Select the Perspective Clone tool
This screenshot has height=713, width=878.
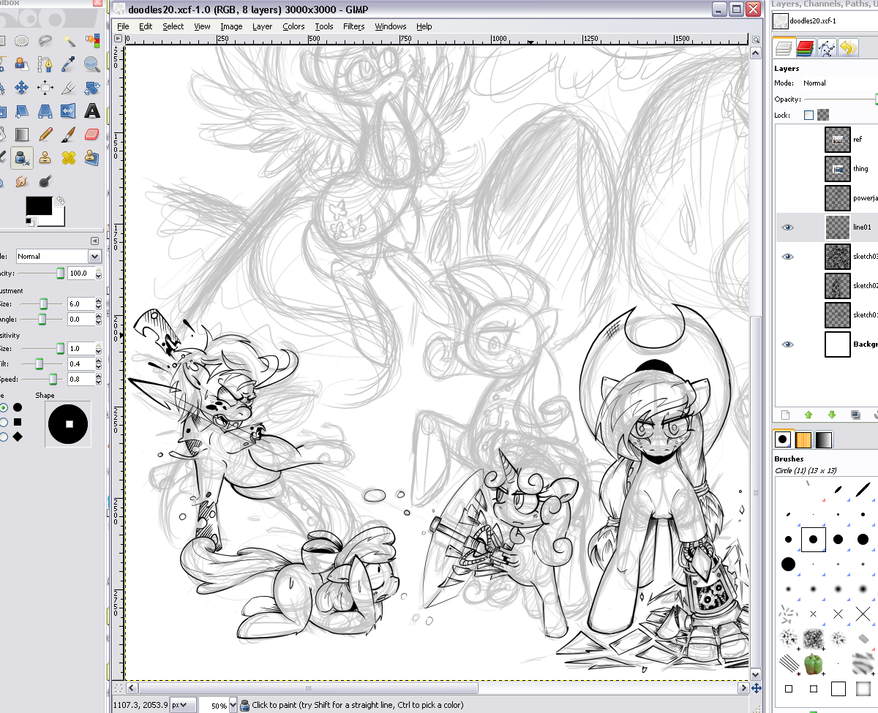pyautogui.click(x=92, y=158)
